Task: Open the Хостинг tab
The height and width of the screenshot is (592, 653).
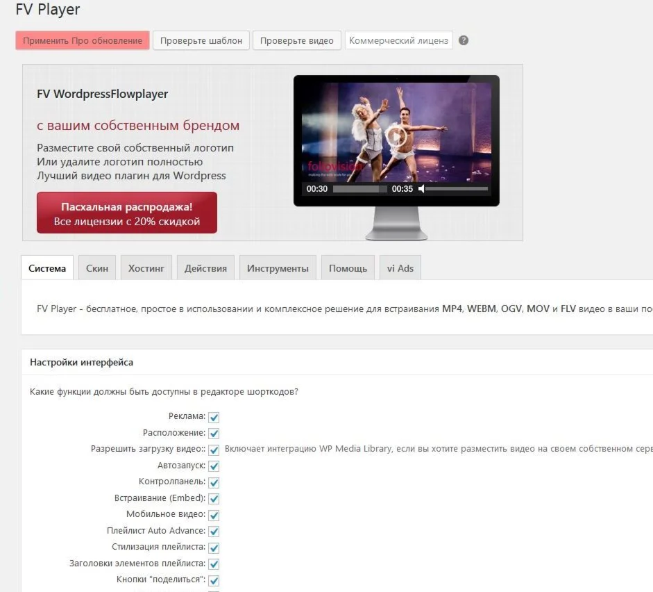Action: pyautogui.click(x=146, y=268)
